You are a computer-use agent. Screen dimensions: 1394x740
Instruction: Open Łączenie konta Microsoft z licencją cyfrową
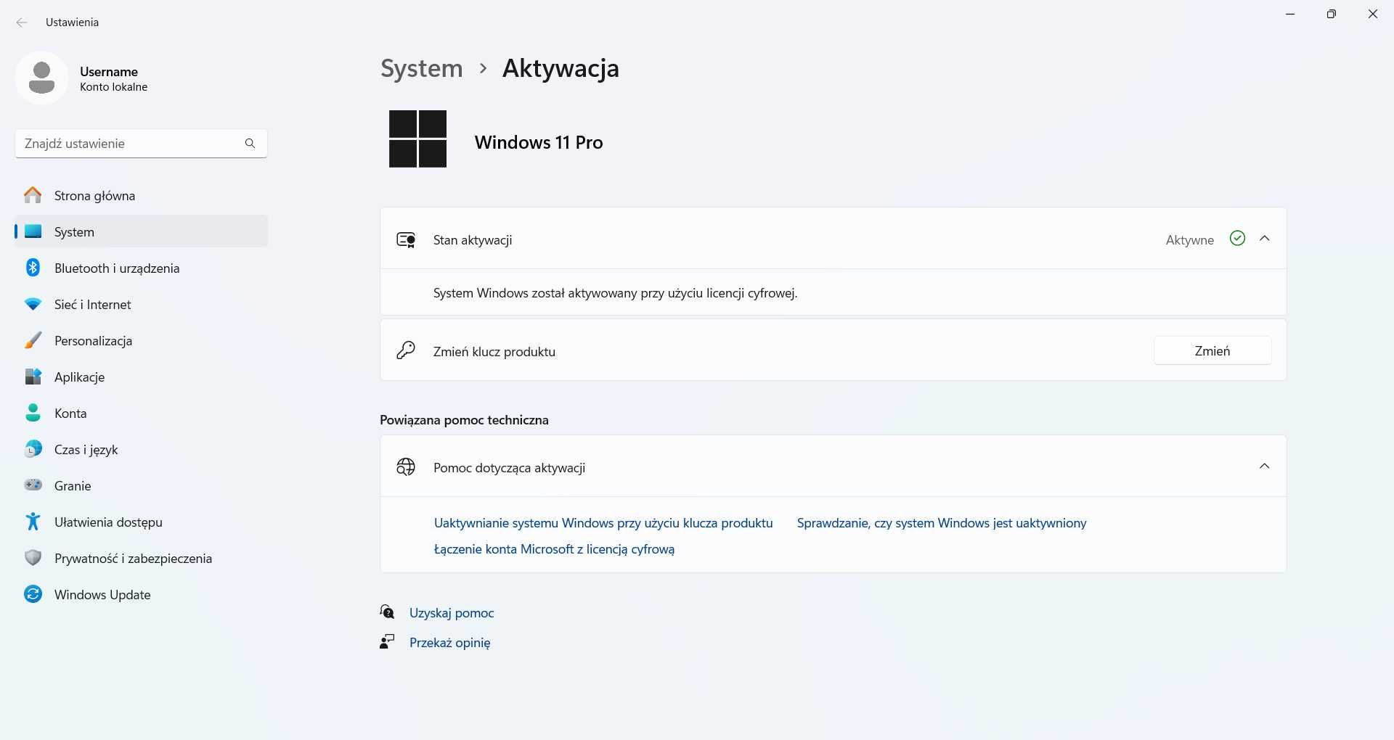coord(554,549)
